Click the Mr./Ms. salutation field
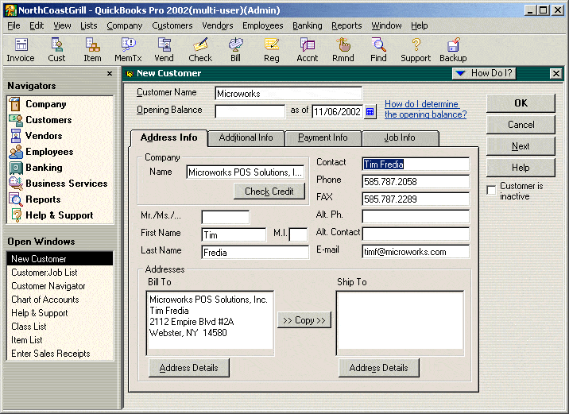The height and width of the screenshot is (414, 569). (x=226, y=218)
